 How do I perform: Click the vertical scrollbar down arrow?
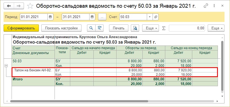(x=222, y=96)
